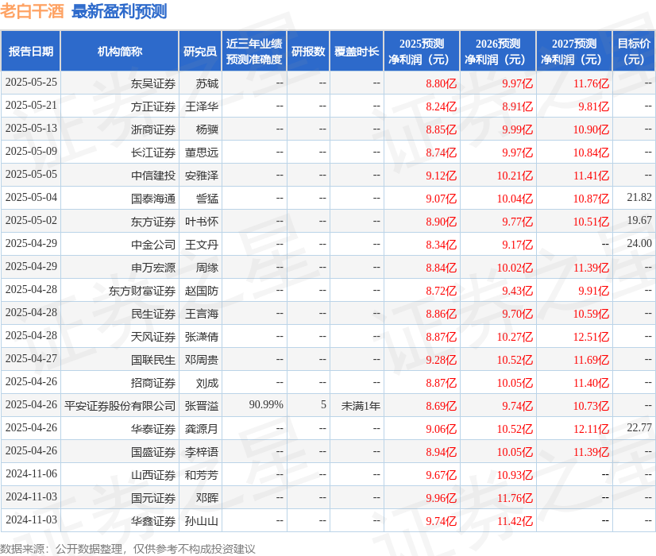Image resolution: width=656 pixels, height=556 pixels.
Task: Click analyst name 叶书怀
Action: [x=202, y=222]
